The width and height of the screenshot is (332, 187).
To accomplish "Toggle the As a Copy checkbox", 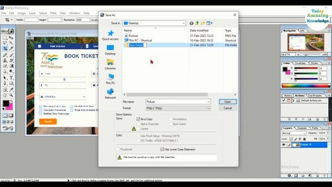I will point(139,119).
